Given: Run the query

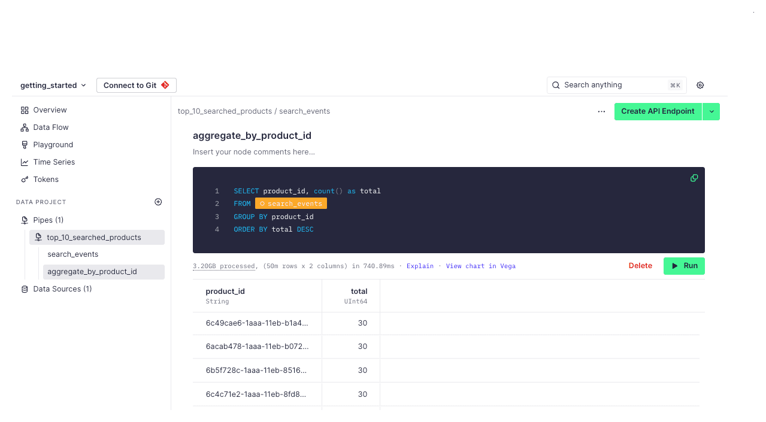Looking at the screenshot, I should pyautogui.click(x=684, y=266).
